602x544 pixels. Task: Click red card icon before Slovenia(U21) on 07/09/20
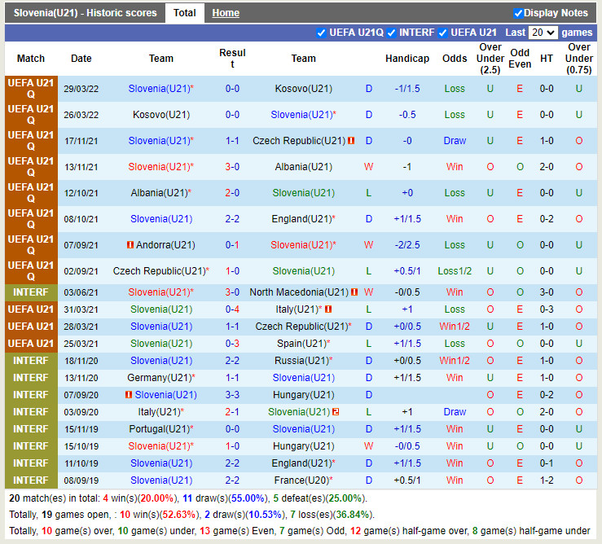(x=129, y=395)
